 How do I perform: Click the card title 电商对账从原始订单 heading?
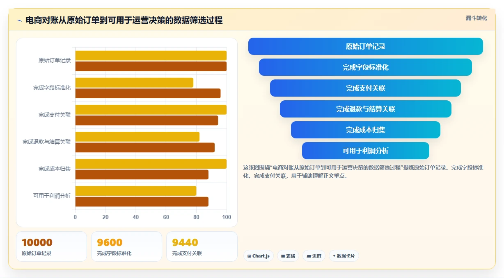click(124, 20)
